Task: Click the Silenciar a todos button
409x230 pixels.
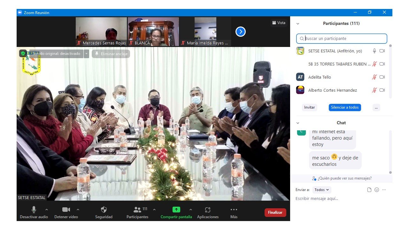Action: (x=345, y=107)
